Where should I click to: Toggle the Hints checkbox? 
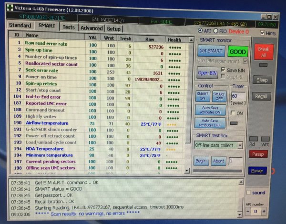tap(262, 33)
